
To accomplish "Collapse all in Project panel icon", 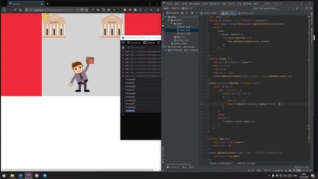I will (x=187, y=13).
